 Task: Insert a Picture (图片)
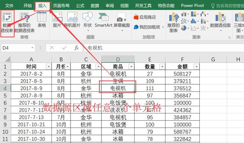pyautogui.click(x=57, y=20)
